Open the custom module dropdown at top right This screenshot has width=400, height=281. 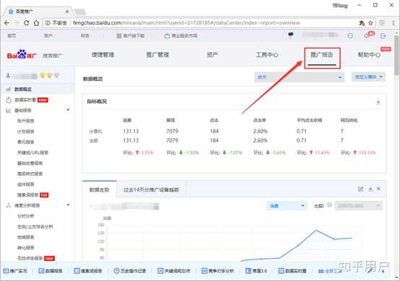pyautogui.click(x=369, y=77)
